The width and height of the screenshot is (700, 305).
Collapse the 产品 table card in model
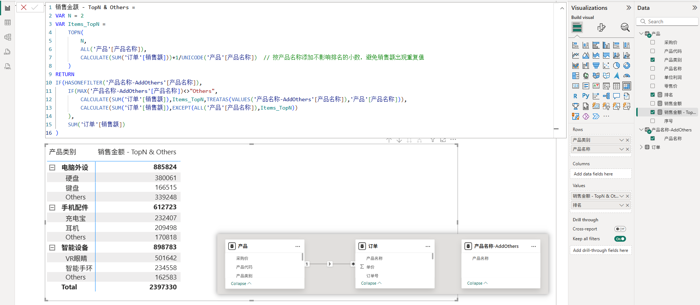tap(241, 284)
